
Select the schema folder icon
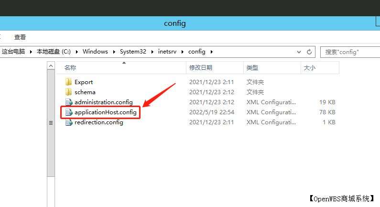[x=68, y=92]
